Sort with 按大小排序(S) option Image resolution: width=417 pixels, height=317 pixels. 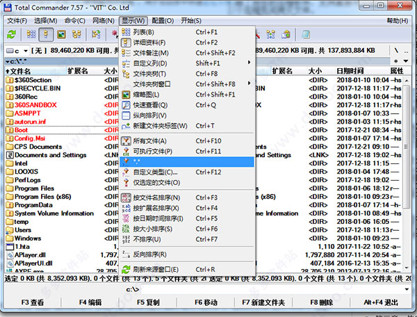pos(187,229)
